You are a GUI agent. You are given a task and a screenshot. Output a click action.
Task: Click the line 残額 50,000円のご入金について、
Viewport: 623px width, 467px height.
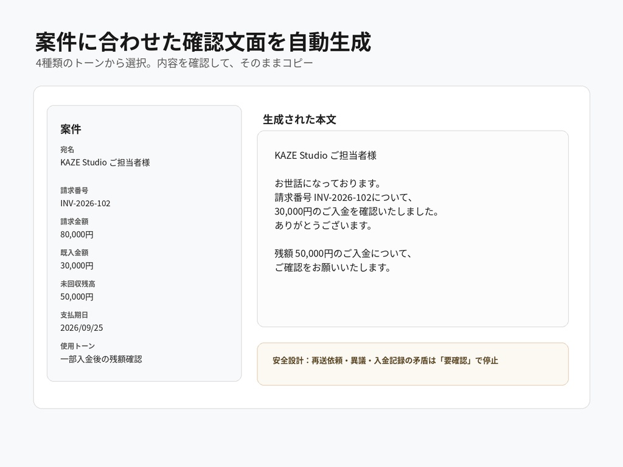point(344,254)
